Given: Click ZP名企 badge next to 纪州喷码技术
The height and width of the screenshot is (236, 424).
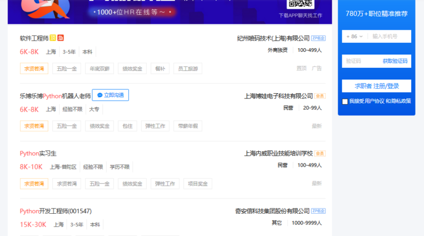Looking at the screenshot, I should click(x=319, y=38).
